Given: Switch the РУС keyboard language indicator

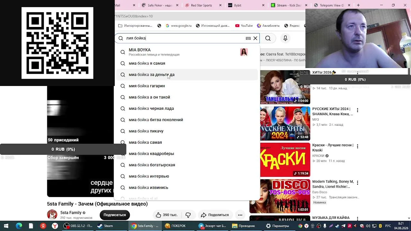Looking at the screenshot, I should point(388,226).
